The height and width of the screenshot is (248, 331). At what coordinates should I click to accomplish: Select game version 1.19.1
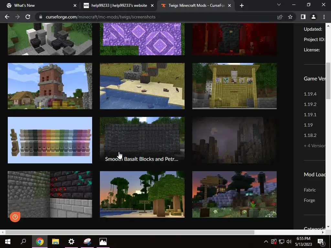click(x=310, y=115)
